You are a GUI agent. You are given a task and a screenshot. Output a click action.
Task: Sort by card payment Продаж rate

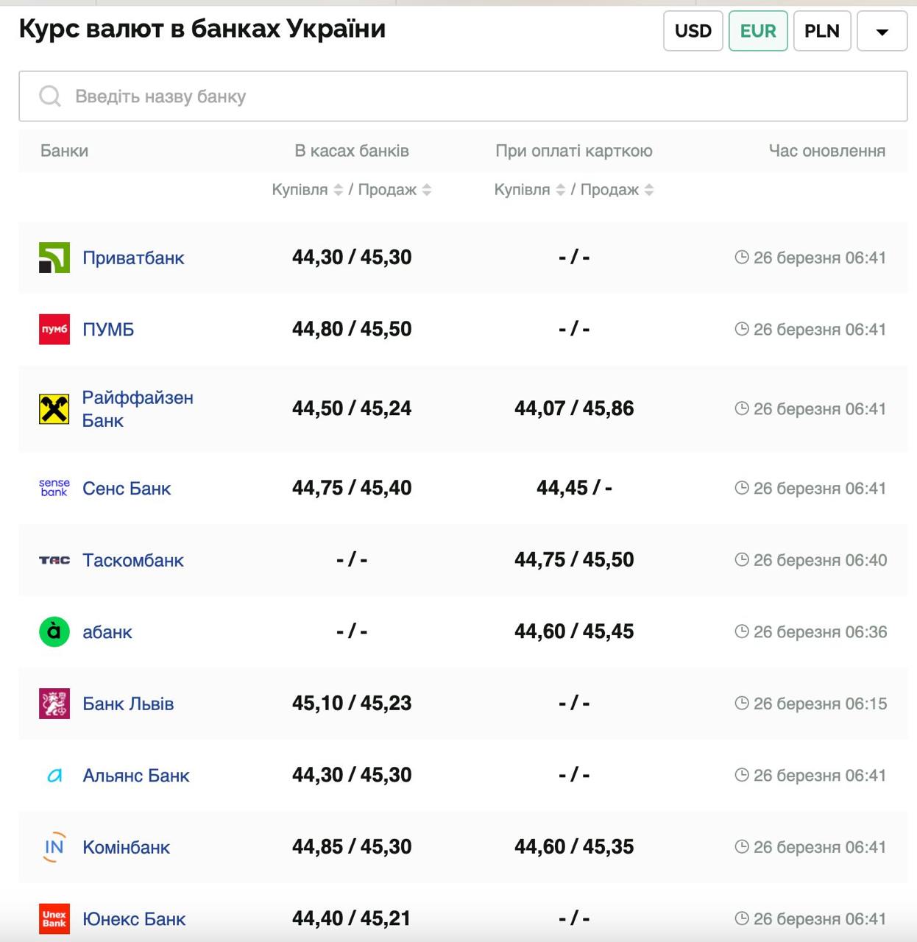click(x=649, y=190)
